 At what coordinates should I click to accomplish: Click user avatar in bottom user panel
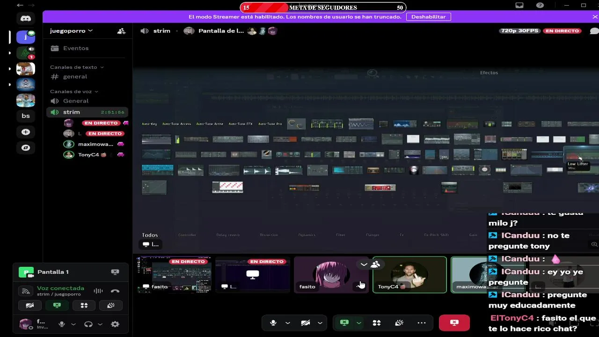tap(26, 324)
